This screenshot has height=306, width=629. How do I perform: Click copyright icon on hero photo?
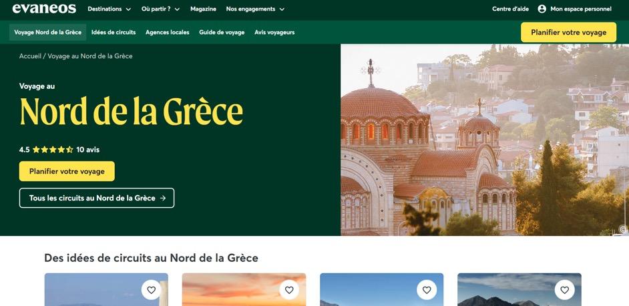(x=623, y=229)
